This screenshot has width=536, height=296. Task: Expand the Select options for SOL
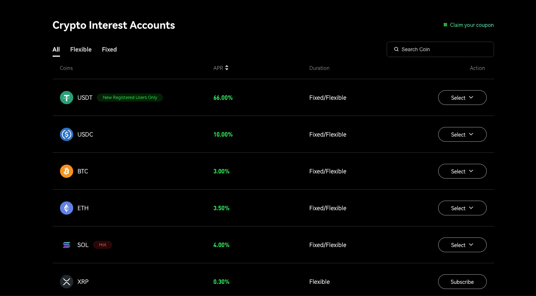pos(462,245)
